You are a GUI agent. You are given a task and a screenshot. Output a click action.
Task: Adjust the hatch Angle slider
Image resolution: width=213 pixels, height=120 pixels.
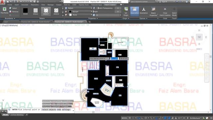[x=104, y=12]
